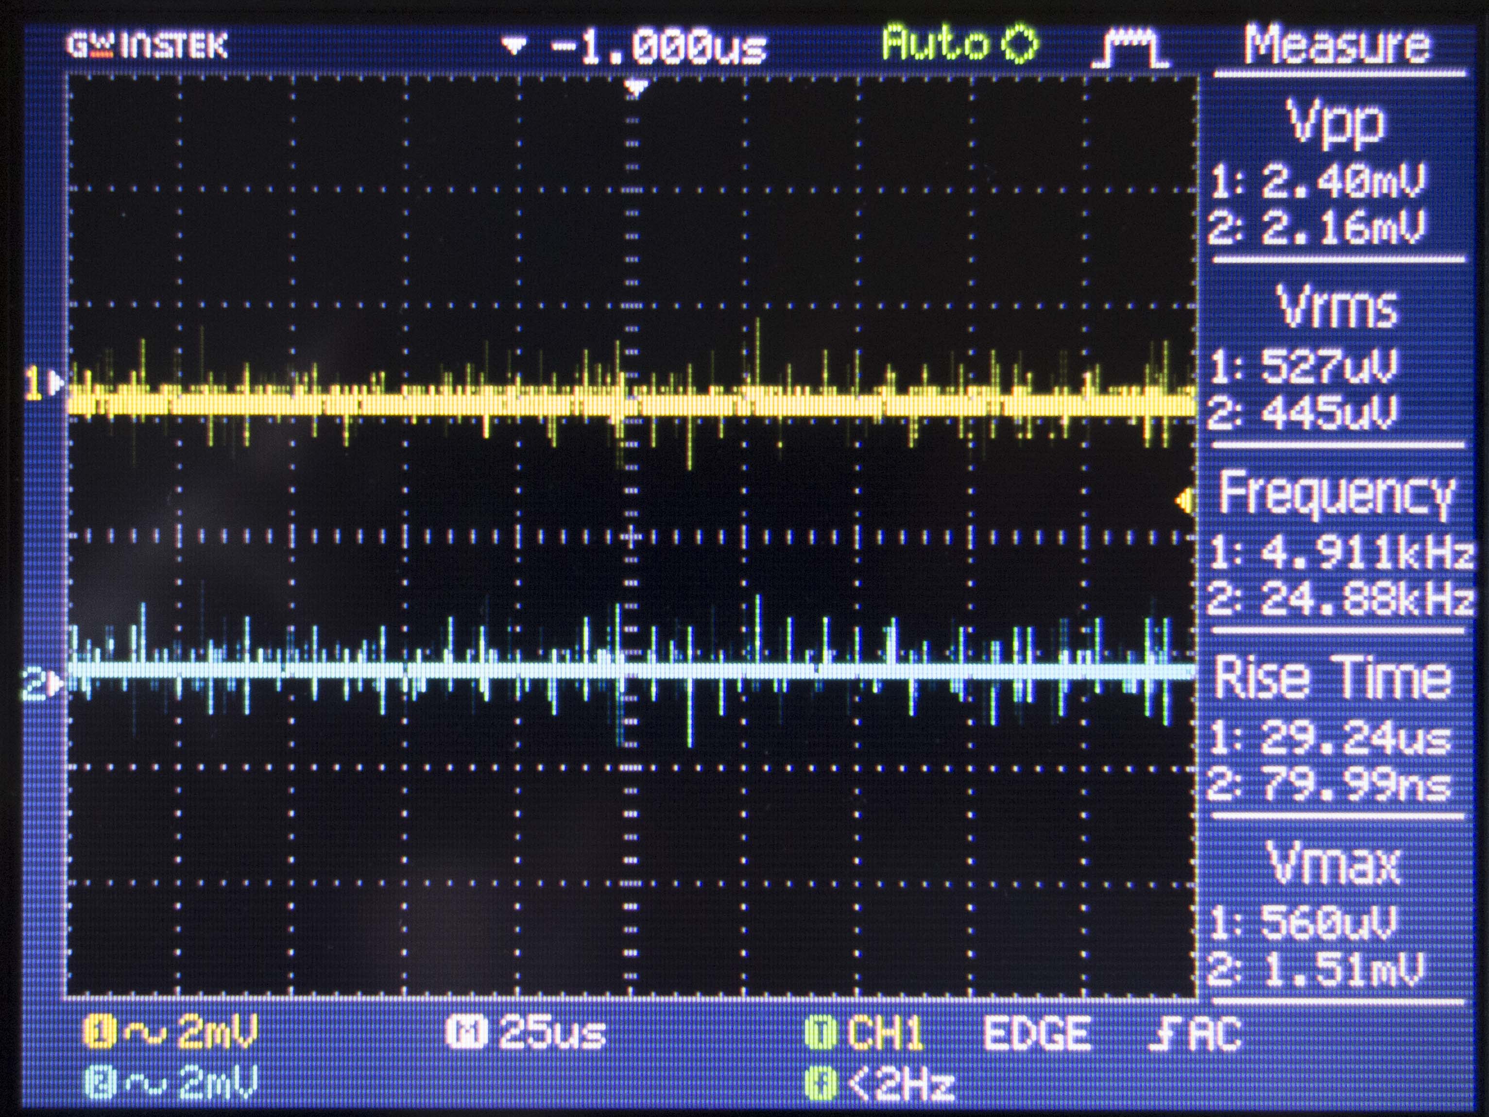
Task: Click the channel 1 2mV scale readout
Action: (218, 1033)
